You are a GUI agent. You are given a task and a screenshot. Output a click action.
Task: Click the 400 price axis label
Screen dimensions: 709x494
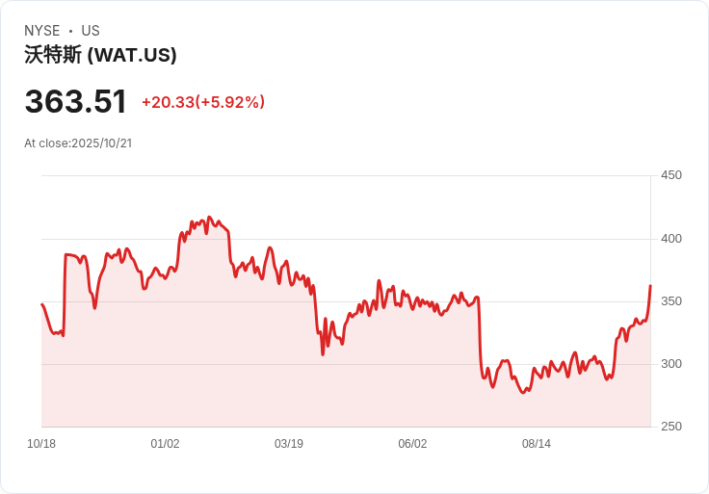pos(671,239)
